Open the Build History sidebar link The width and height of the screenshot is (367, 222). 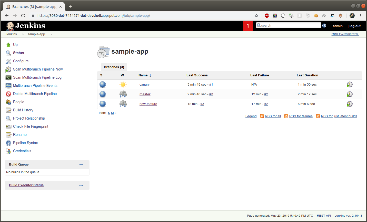tap(23, 110)
